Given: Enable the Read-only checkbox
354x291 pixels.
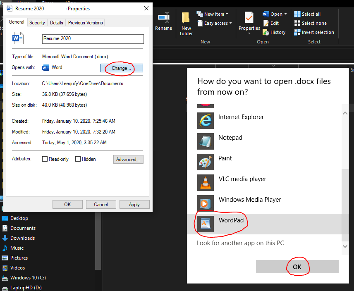Looking at the screenshot, I should [45, 159].
